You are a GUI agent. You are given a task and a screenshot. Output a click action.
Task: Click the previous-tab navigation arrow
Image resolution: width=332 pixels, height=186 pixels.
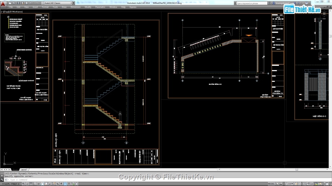pos(4,170)
